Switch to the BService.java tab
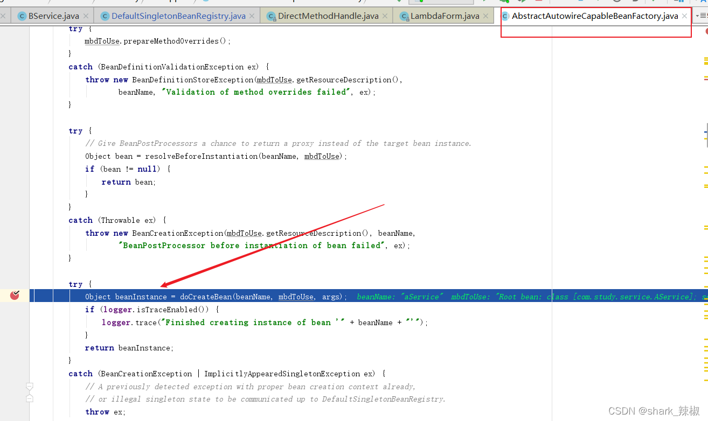Screen dimensions: 708x421 pyautogui.click(x=53, y=16)
